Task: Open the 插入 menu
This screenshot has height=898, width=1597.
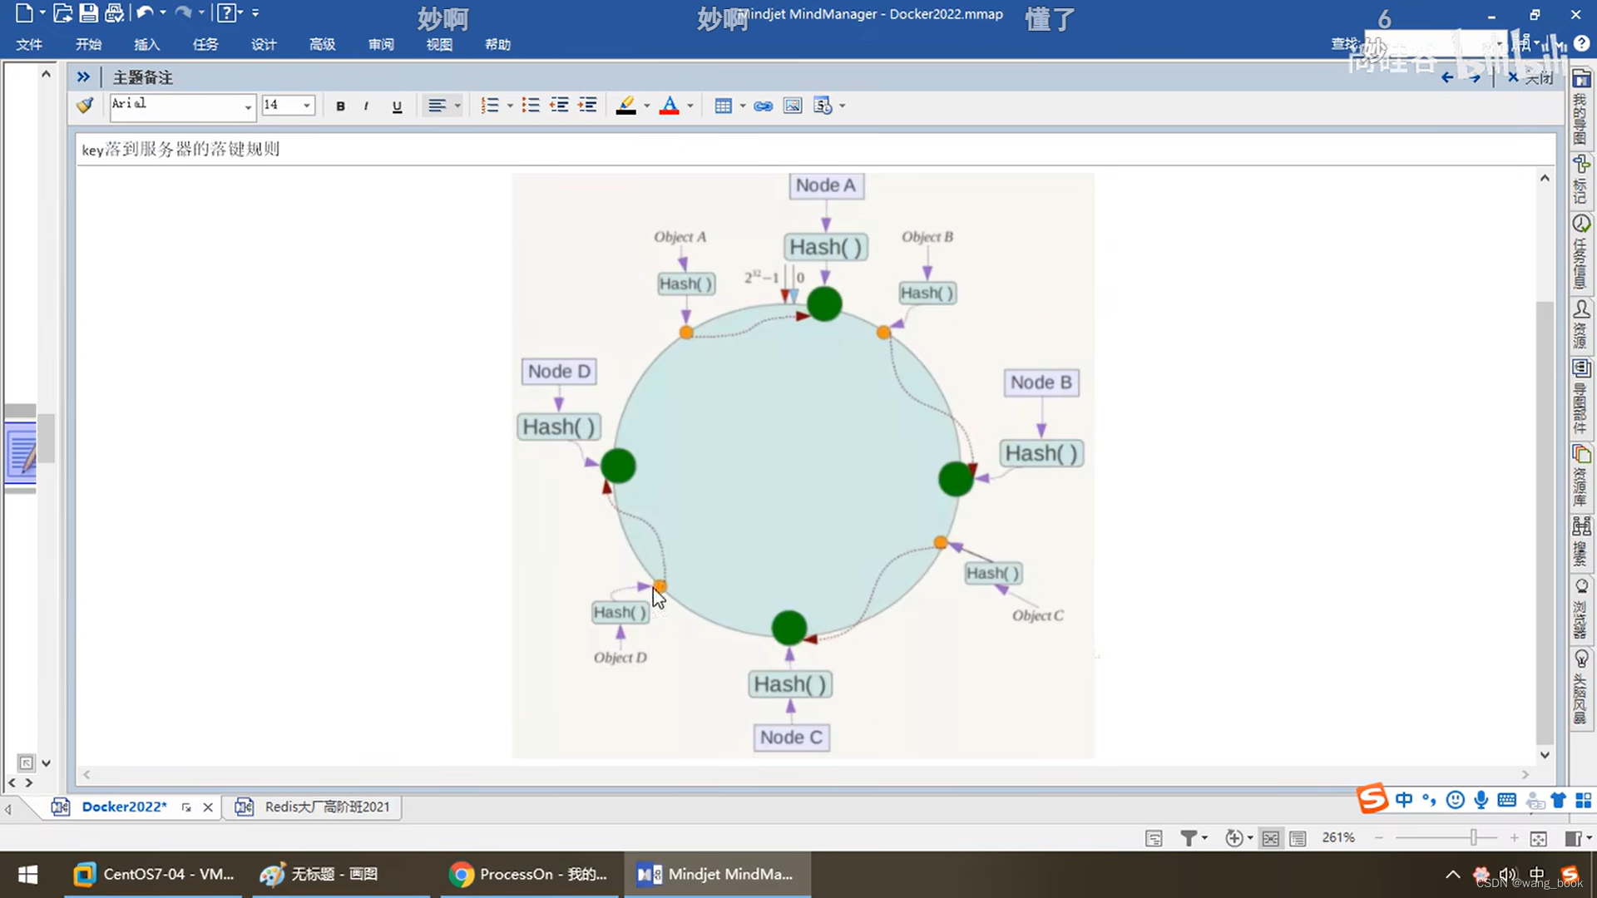Action: click(x=146, y=44)
